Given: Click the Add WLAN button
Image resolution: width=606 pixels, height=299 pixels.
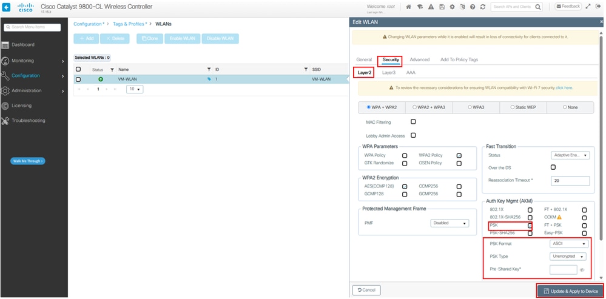Looking at the screenshot, I should (86, 39).
